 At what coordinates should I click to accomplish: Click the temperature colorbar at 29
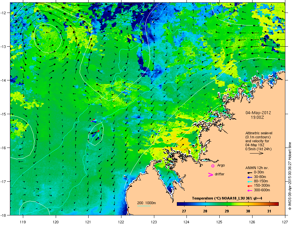[227, 204]
